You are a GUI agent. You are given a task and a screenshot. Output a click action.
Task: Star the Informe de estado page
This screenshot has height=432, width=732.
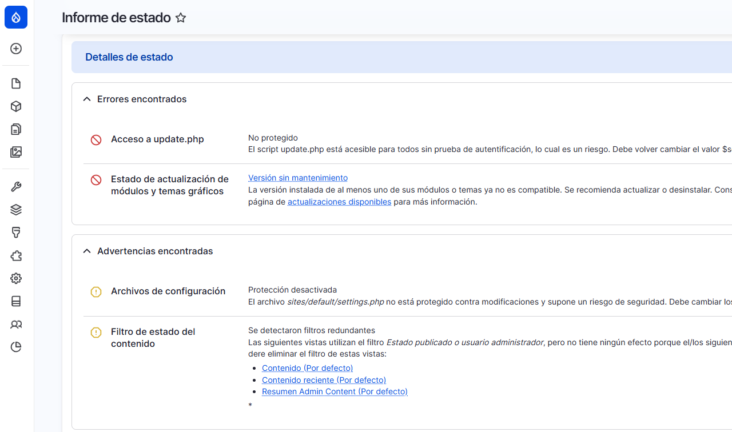point(181,18)
